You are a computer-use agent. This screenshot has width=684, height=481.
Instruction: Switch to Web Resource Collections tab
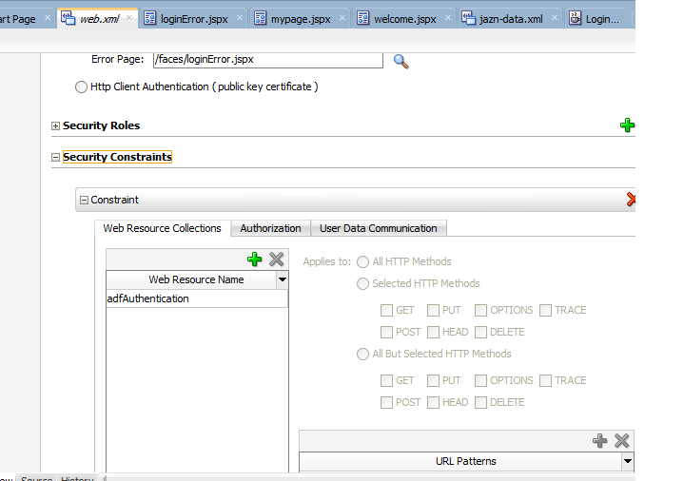point(163,228)
